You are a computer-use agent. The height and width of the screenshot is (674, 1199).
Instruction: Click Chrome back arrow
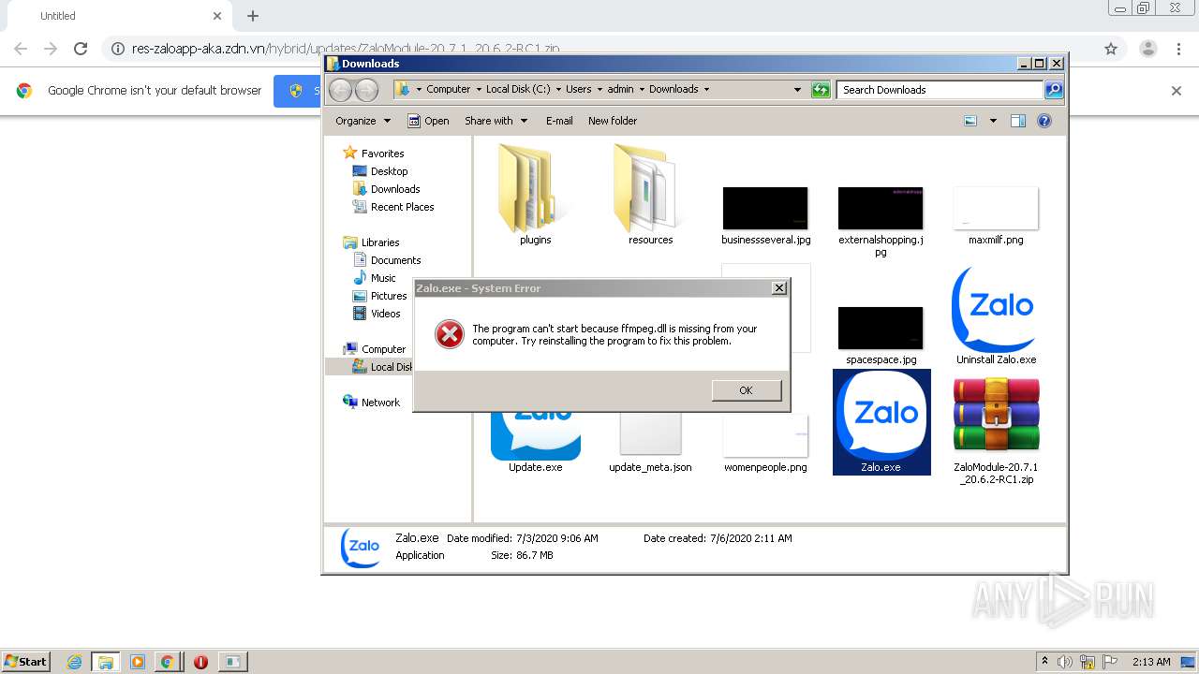click(x=21, y=49)
